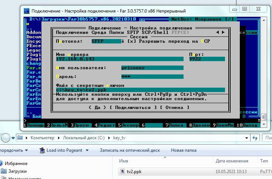Expand the Load into Pageant dropdown arrow

87,150
